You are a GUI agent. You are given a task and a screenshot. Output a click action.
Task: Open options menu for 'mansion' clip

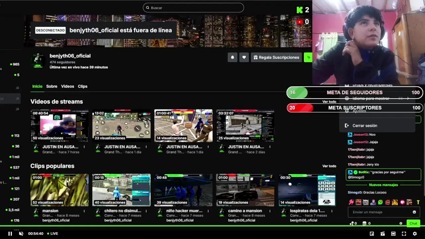pyautogui.click(x=84, y=211)
